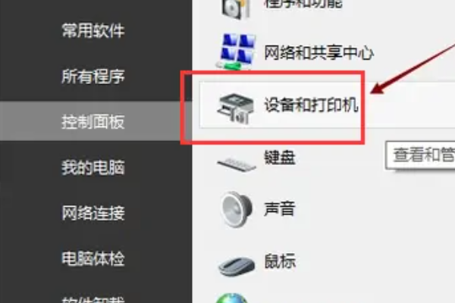Open 所有程序 from the sidebar
The image size is (455, 303).
click(93, 77)
